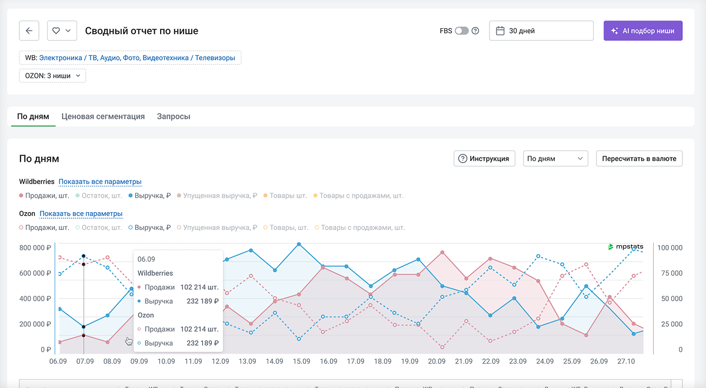Click tooltip value 102 214 шт. under Wildberries

pos(199,287)
